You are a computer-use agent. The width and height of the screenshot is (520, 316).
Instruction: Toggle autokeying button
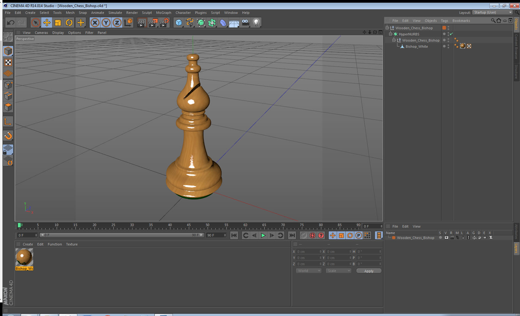click(x=312, y=235)
